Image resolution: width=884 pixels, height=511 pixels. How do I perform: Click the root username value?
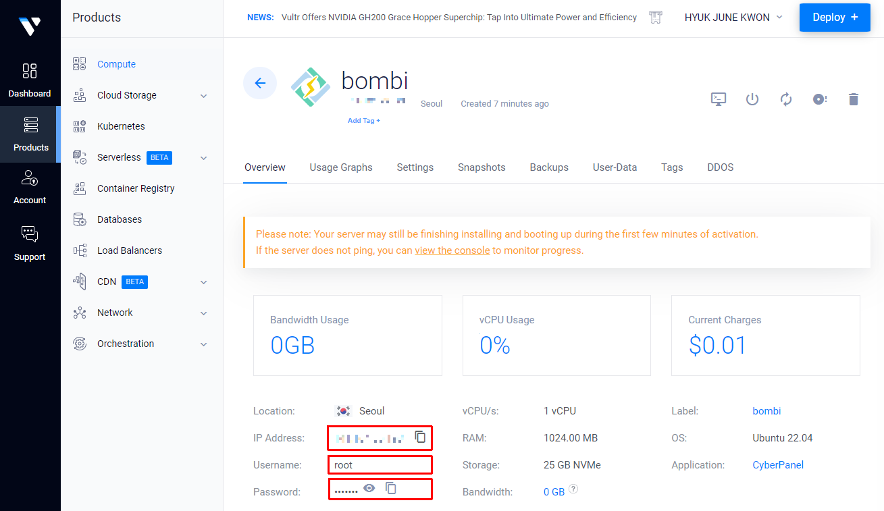click(x=344, y=465)
